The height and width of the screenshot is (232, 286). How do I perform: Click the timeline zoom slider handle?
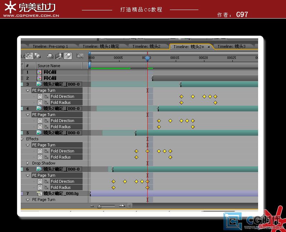point(99,206)
